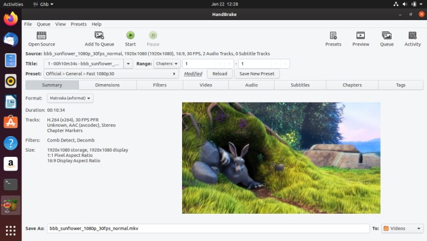Show Applications grid in the dock
The image size is (427, 241).
[x=11, y=231]
